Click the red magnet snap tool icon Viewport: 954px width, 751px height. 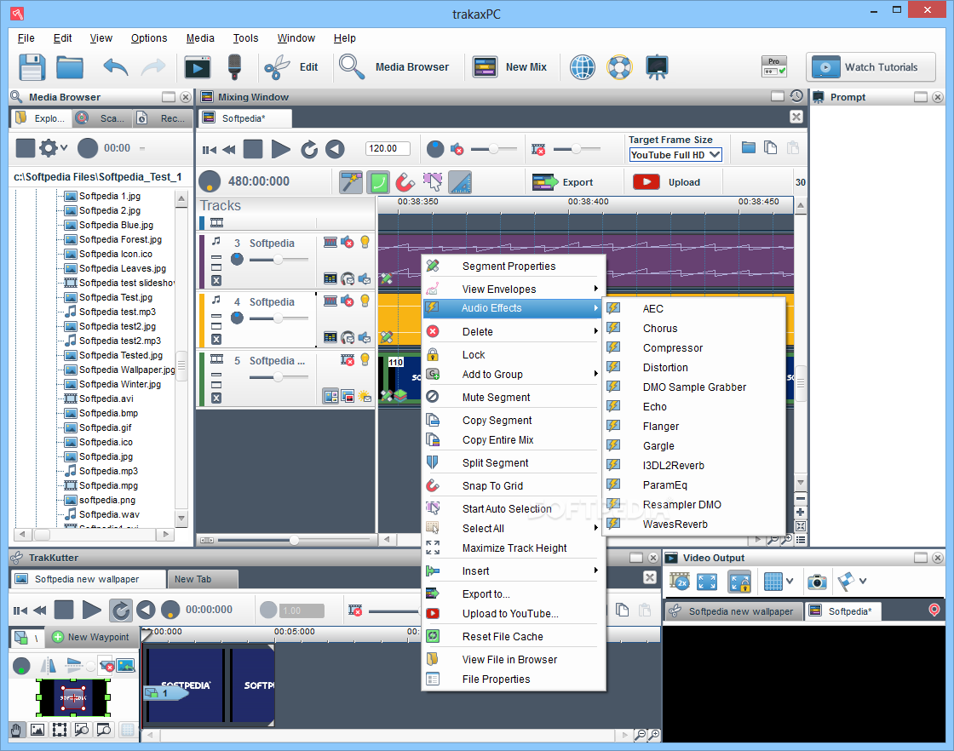[405, 182]
